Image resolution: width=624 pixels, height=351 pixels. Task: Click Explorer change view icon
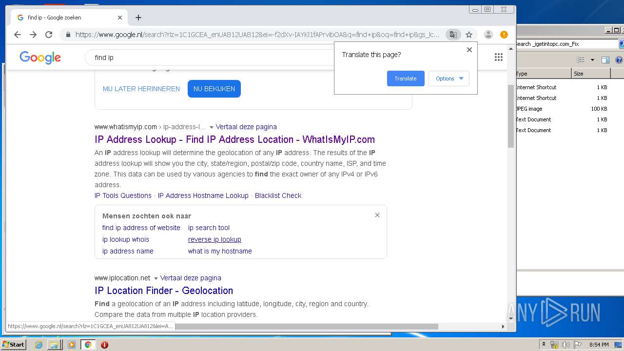pos(580,60)
